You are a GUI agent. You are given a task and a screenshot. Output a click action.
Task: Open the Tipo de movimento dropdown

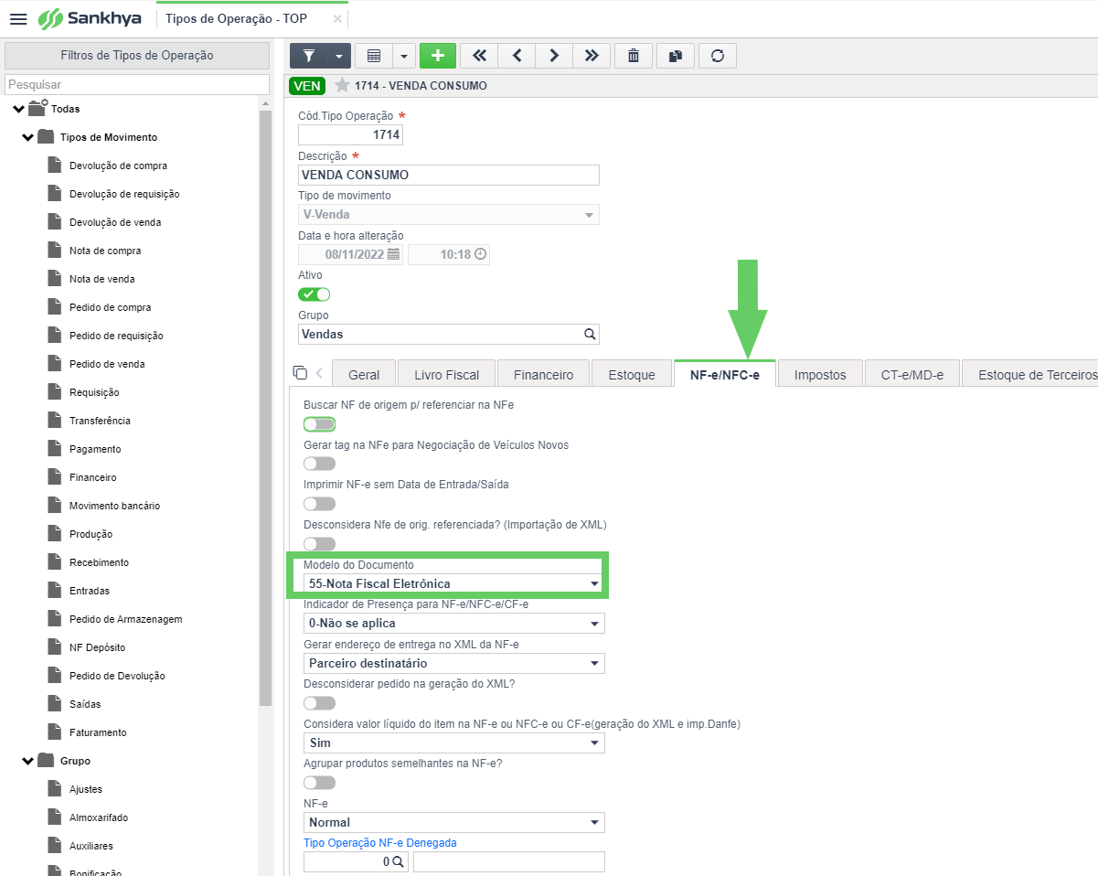tap(449, 215)
